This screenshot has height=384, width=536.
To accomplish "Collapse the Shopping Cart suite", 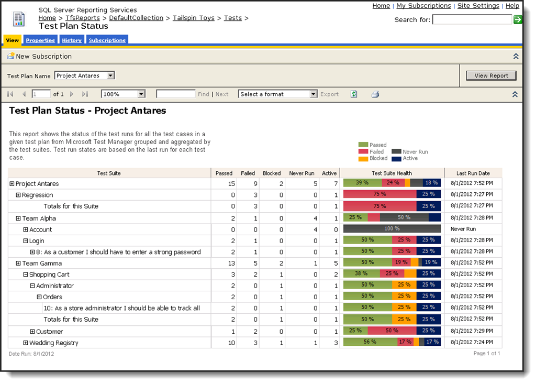I will pos(25,275).
